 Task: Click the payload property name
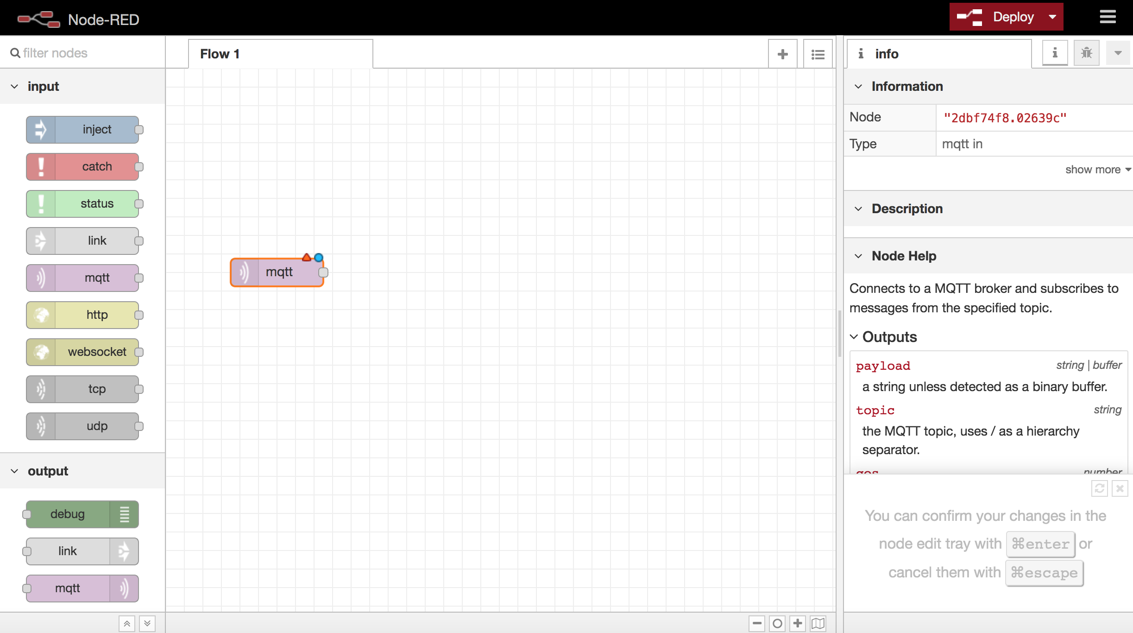[x=883, y=366]
